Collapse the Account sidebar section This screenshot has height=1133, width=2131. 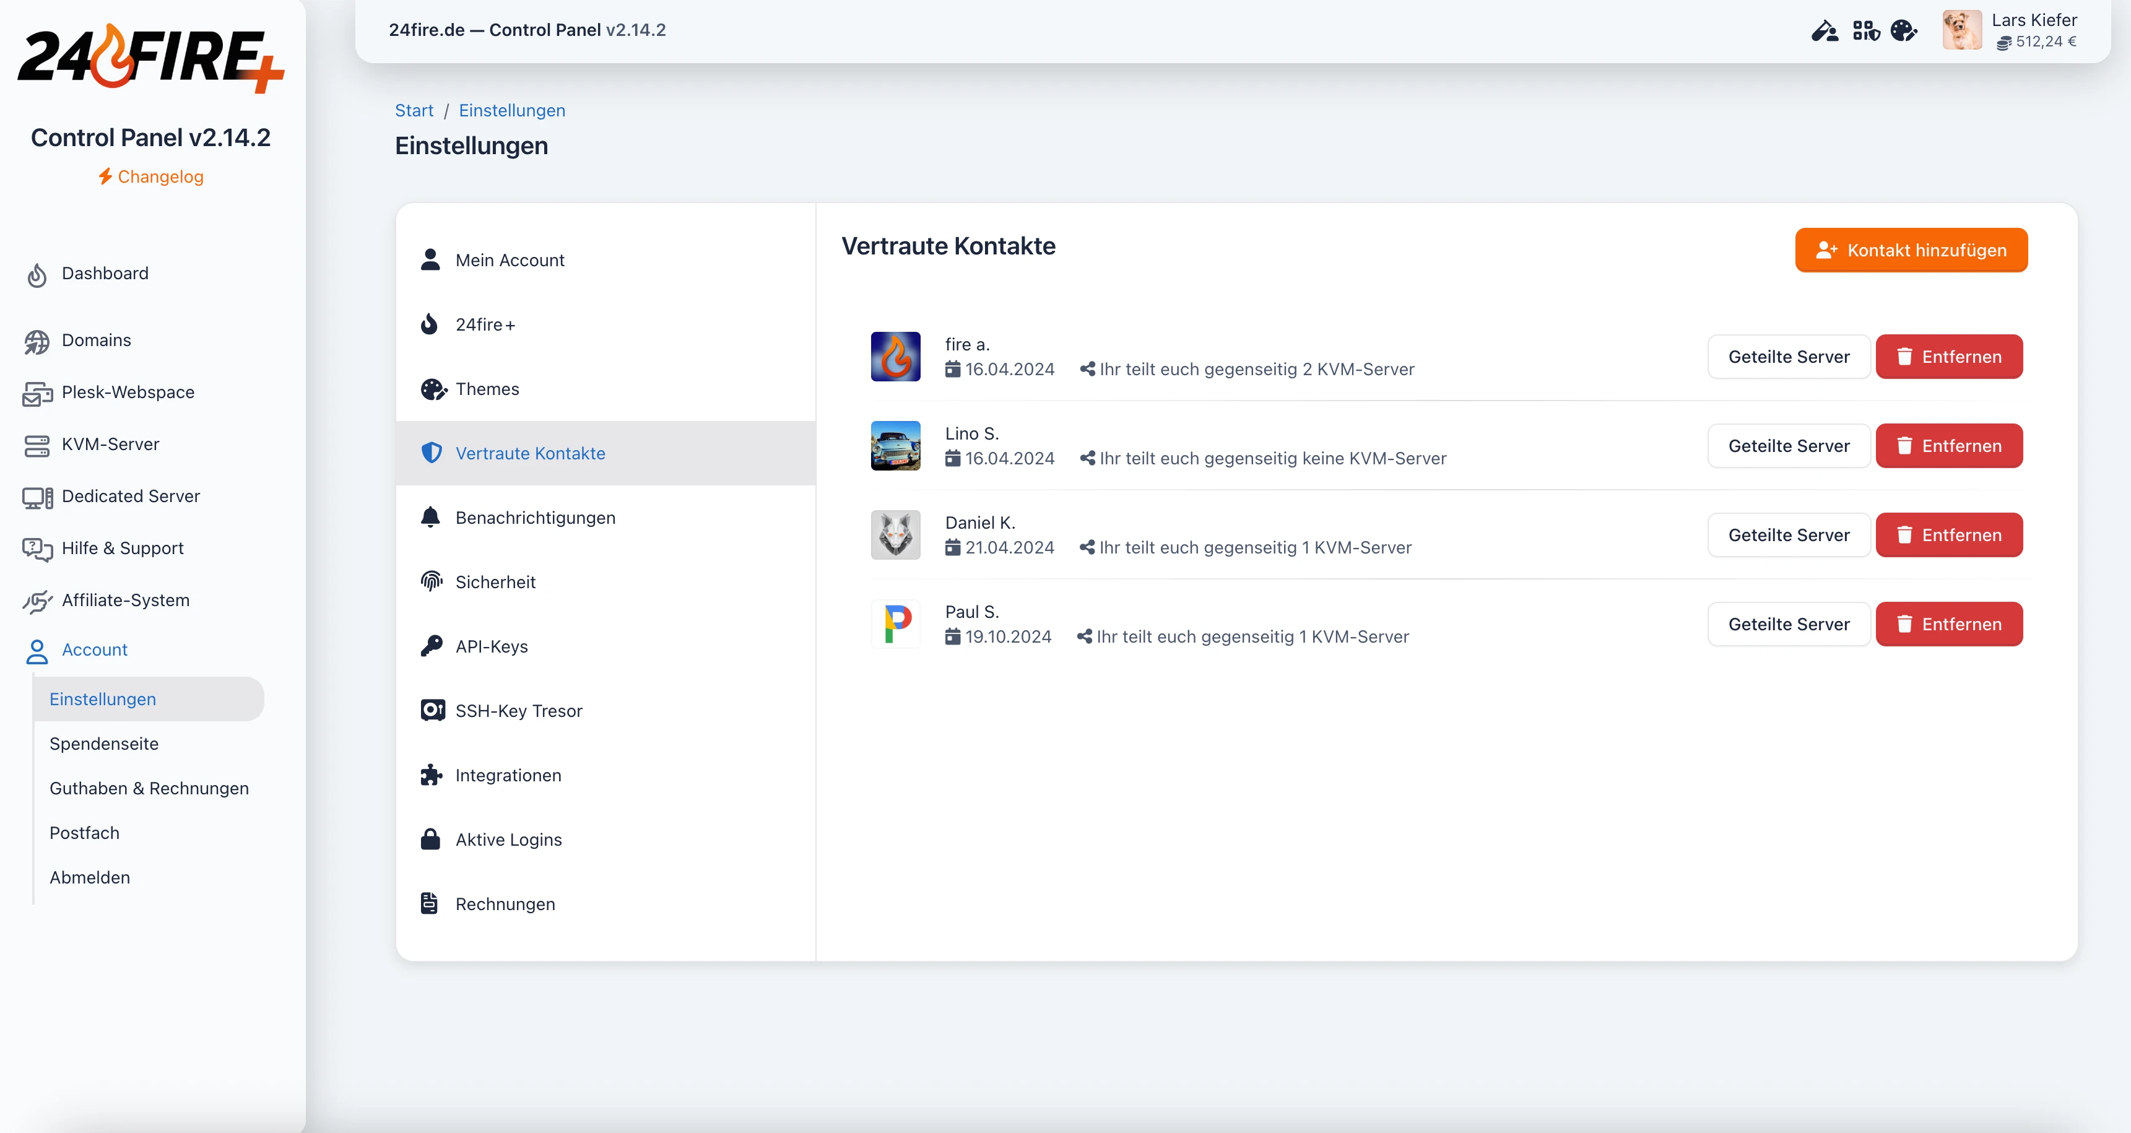pos(94,650)
